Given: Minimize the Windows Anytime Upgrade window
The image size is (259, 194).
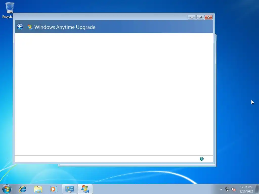Looking at the screenshot, I should [192, 17].
